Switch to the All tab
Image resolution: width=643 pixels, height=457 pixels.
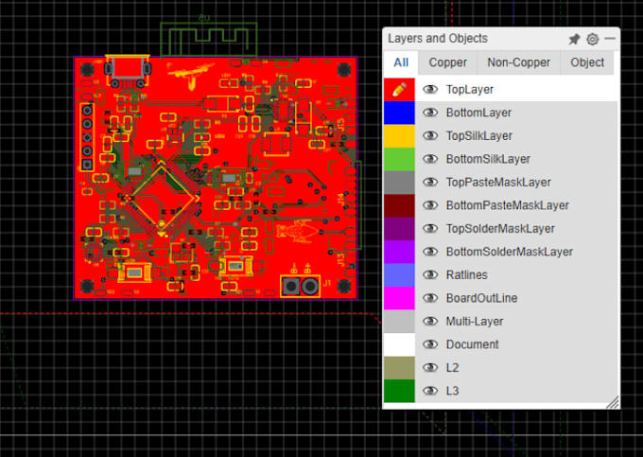coord(401,62)
